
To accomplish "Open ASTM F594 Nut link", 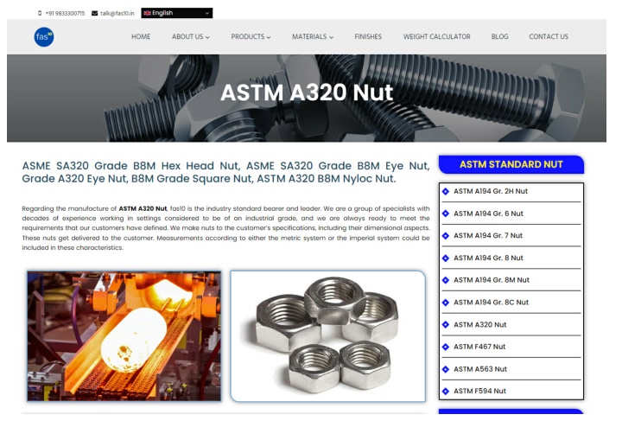I will 480,392.
